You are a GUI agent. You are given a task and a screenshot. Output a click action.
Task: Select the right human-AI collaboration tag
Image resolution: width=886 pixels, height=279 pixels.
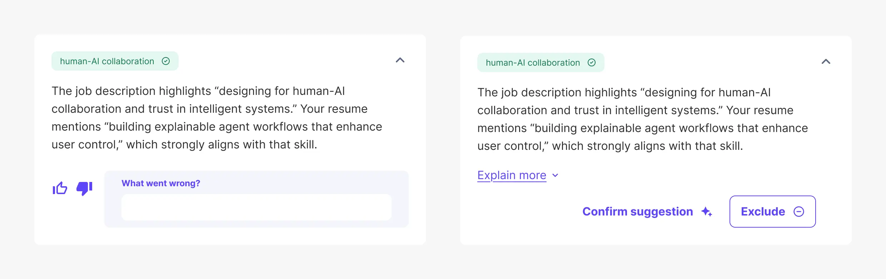point(533,63)
